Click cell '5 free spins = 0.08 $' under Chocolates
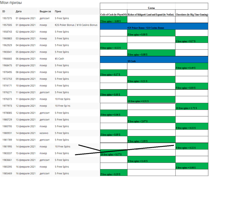The image size is (226, 197). [192, 166]
